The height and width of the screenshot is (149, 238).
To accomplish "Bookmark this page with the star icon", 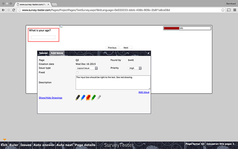I will [x=223, y=10].
